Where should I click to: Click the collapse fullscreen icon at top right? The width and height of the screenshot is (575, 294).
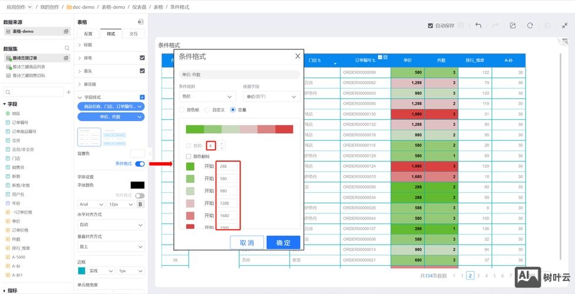tap(564, 25)
